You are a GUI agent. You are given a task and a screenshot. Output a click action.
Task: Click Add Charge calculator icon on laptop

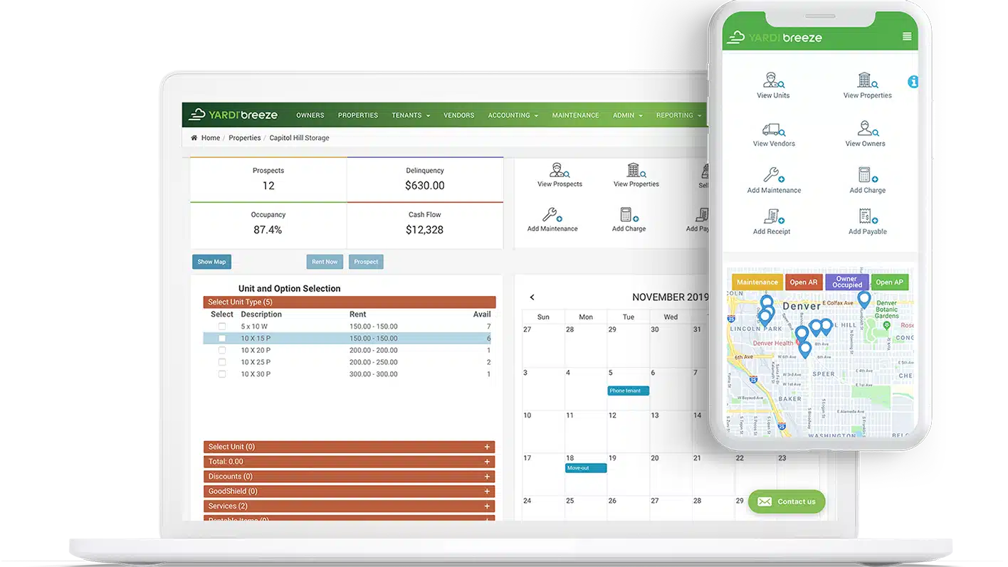tap(629, 215)
